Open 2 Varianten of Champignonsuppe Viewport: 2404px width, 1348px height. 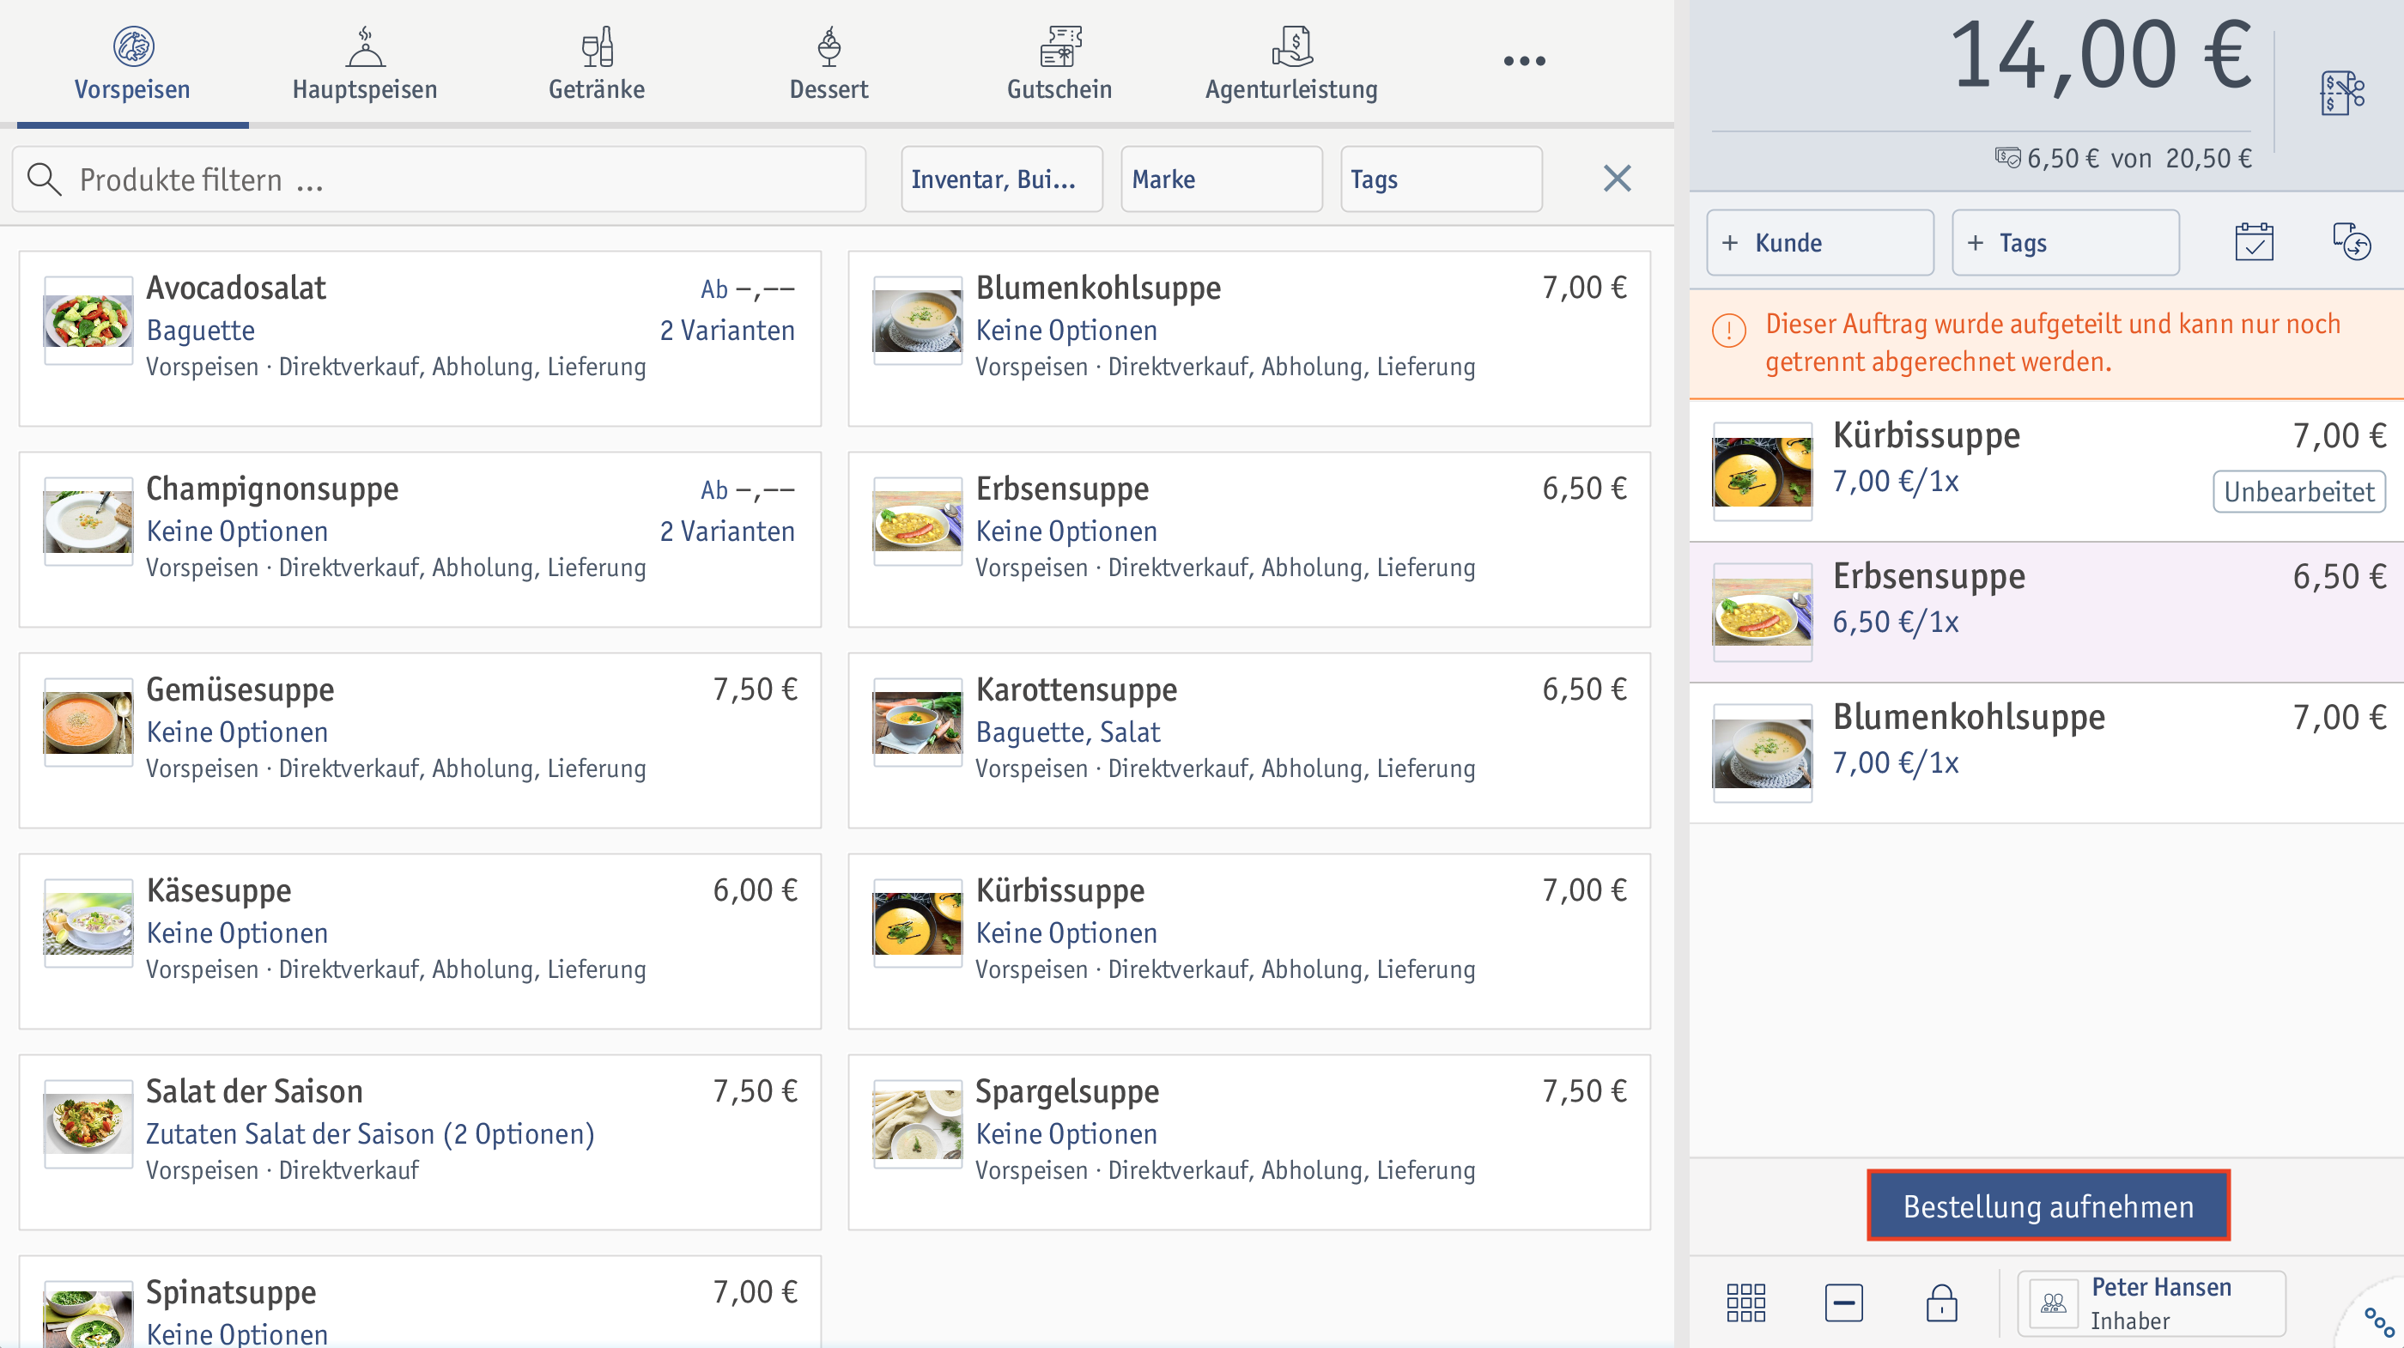pos(727,531)
